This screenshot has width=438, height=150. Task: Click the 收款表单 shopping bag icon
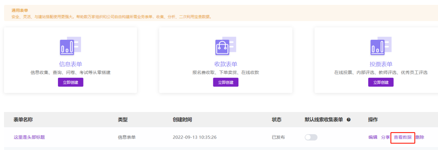[226, 46]
